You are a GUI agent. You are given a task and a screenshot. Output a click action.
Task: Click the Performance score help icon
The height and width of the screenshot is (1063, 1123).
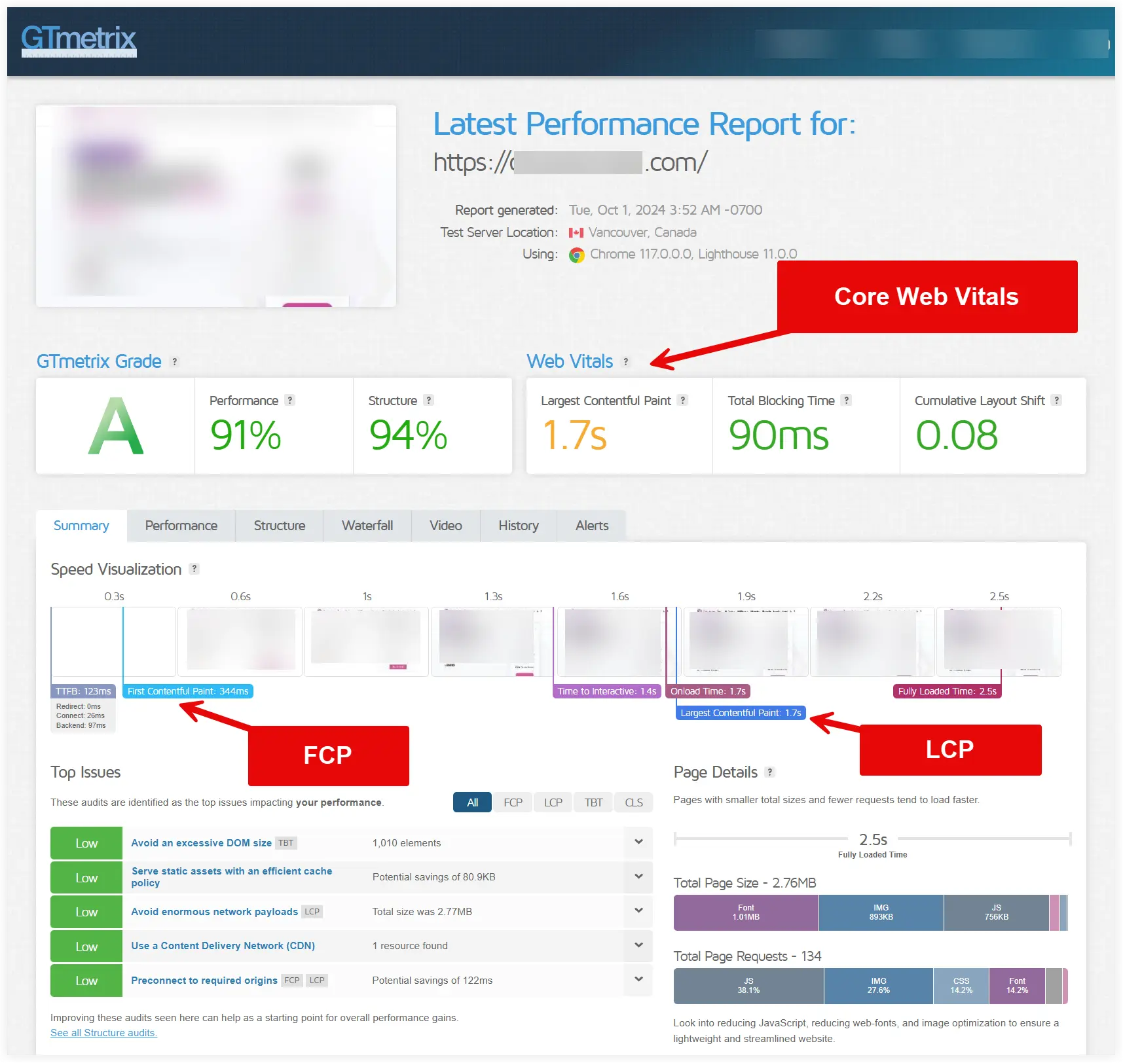pos(290,400)
